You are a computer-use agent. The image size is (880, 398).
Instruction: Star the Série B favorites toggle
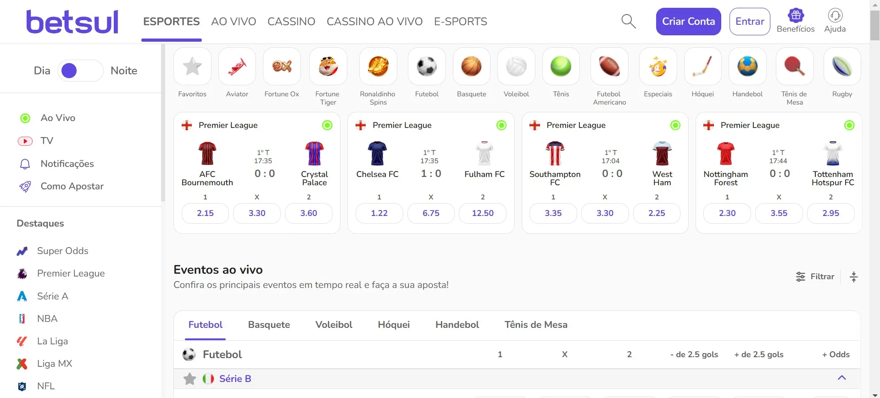click(189, 378)
